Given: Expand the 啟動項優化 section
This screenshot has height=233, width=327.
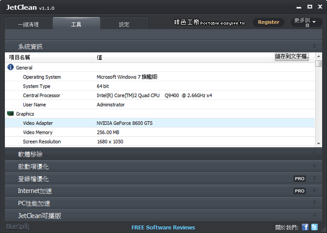Looking at the screenshot, I should coord(314,166).
